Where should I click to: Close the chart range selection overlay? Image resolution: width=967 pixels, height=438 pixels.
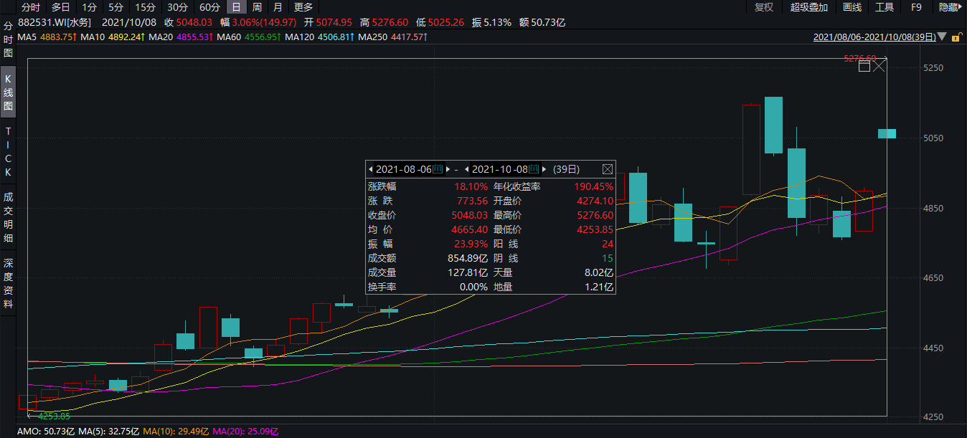tap(879, 66)
